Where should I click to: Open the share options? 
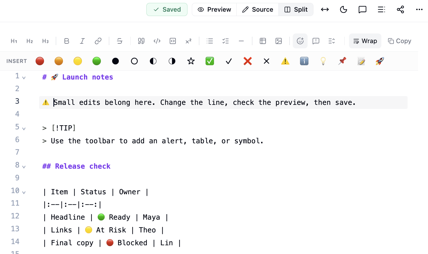(x=400, y=10)
